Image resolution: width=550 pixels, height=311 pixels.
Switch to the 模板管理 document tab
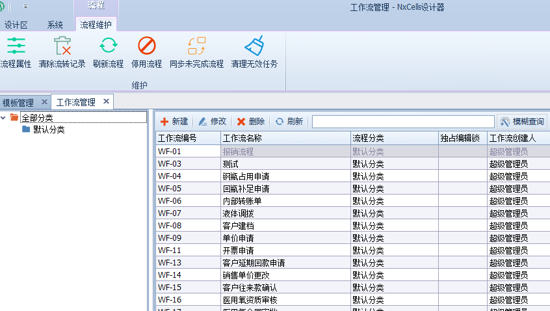pyautogui.click(x=18, y=103)
